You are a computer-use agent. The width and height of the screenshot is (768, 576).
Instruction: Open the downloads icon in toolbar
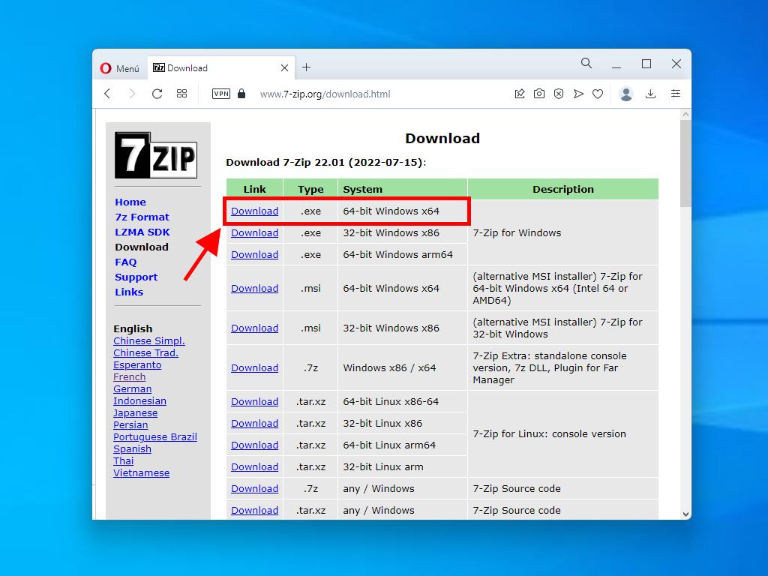pyautogui.click(x=651, y=94)
